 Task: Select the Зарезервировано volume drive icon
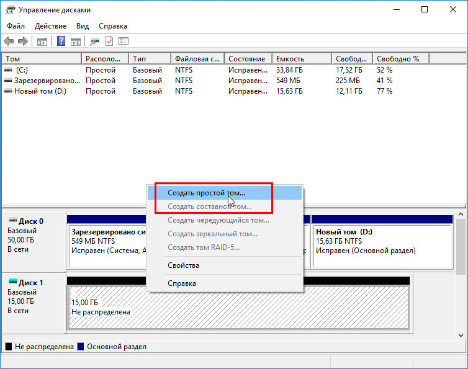pos(8,81)
